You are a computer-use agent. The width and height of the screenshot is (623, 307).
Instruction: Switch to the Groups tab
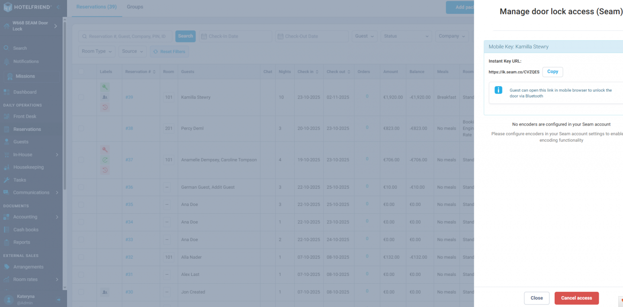pyautogui.click(x=135, y=7)
